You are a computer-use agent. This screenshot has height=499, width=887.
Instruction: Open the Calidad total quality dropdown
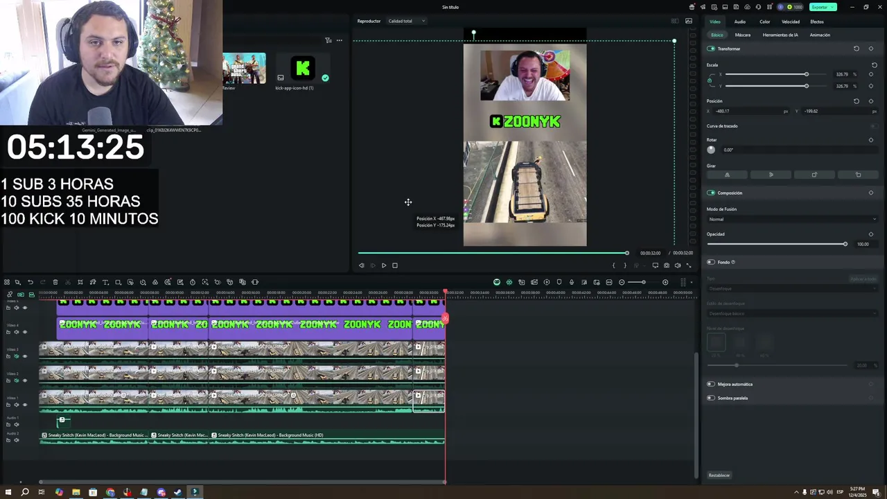[x=407, y=21]
